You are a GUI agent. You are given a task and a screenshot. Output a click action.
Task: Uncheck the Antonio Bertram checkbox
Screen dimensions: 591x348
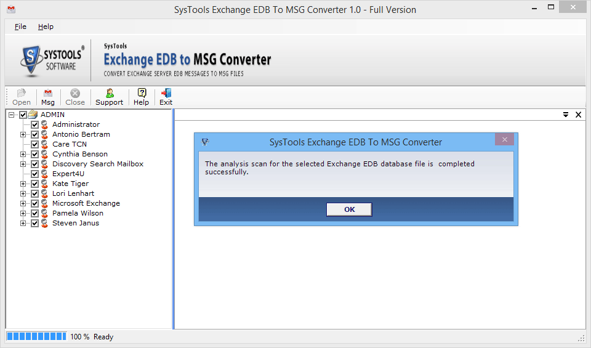34,134
